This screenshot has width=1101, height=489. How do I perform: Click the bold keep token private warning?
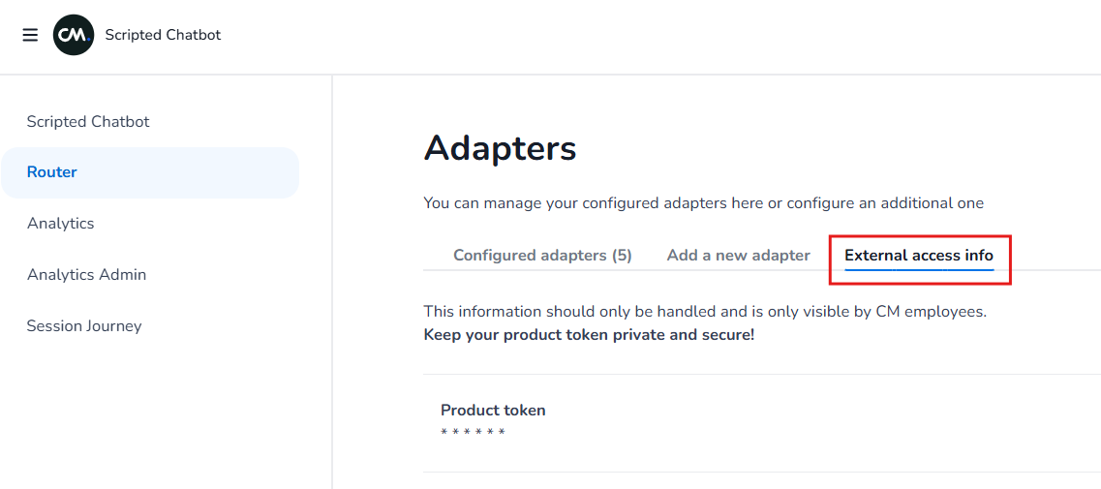tap(589, 335)
